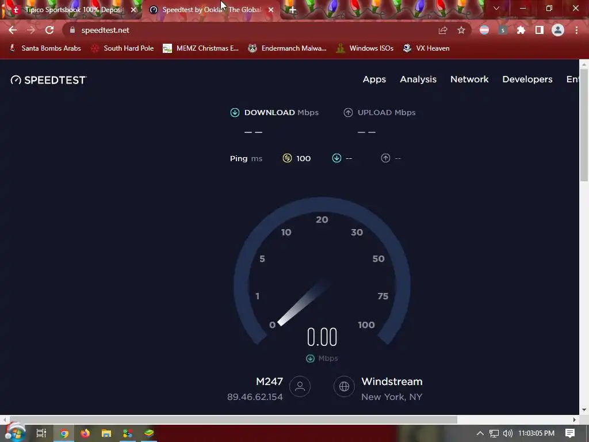Screen dimensions: 589x442
Task: Click the 0.00 speed reading
Action: pyautogui.click(x=322, y=337)
